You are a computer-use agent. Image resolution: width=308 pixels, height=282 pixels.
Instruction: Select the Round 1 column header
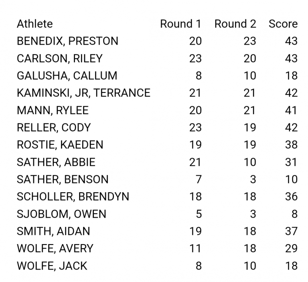coord(181,24)
